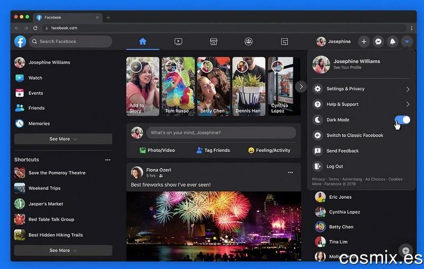Open Red Table Talk Group shortcut

coord(45,219)
